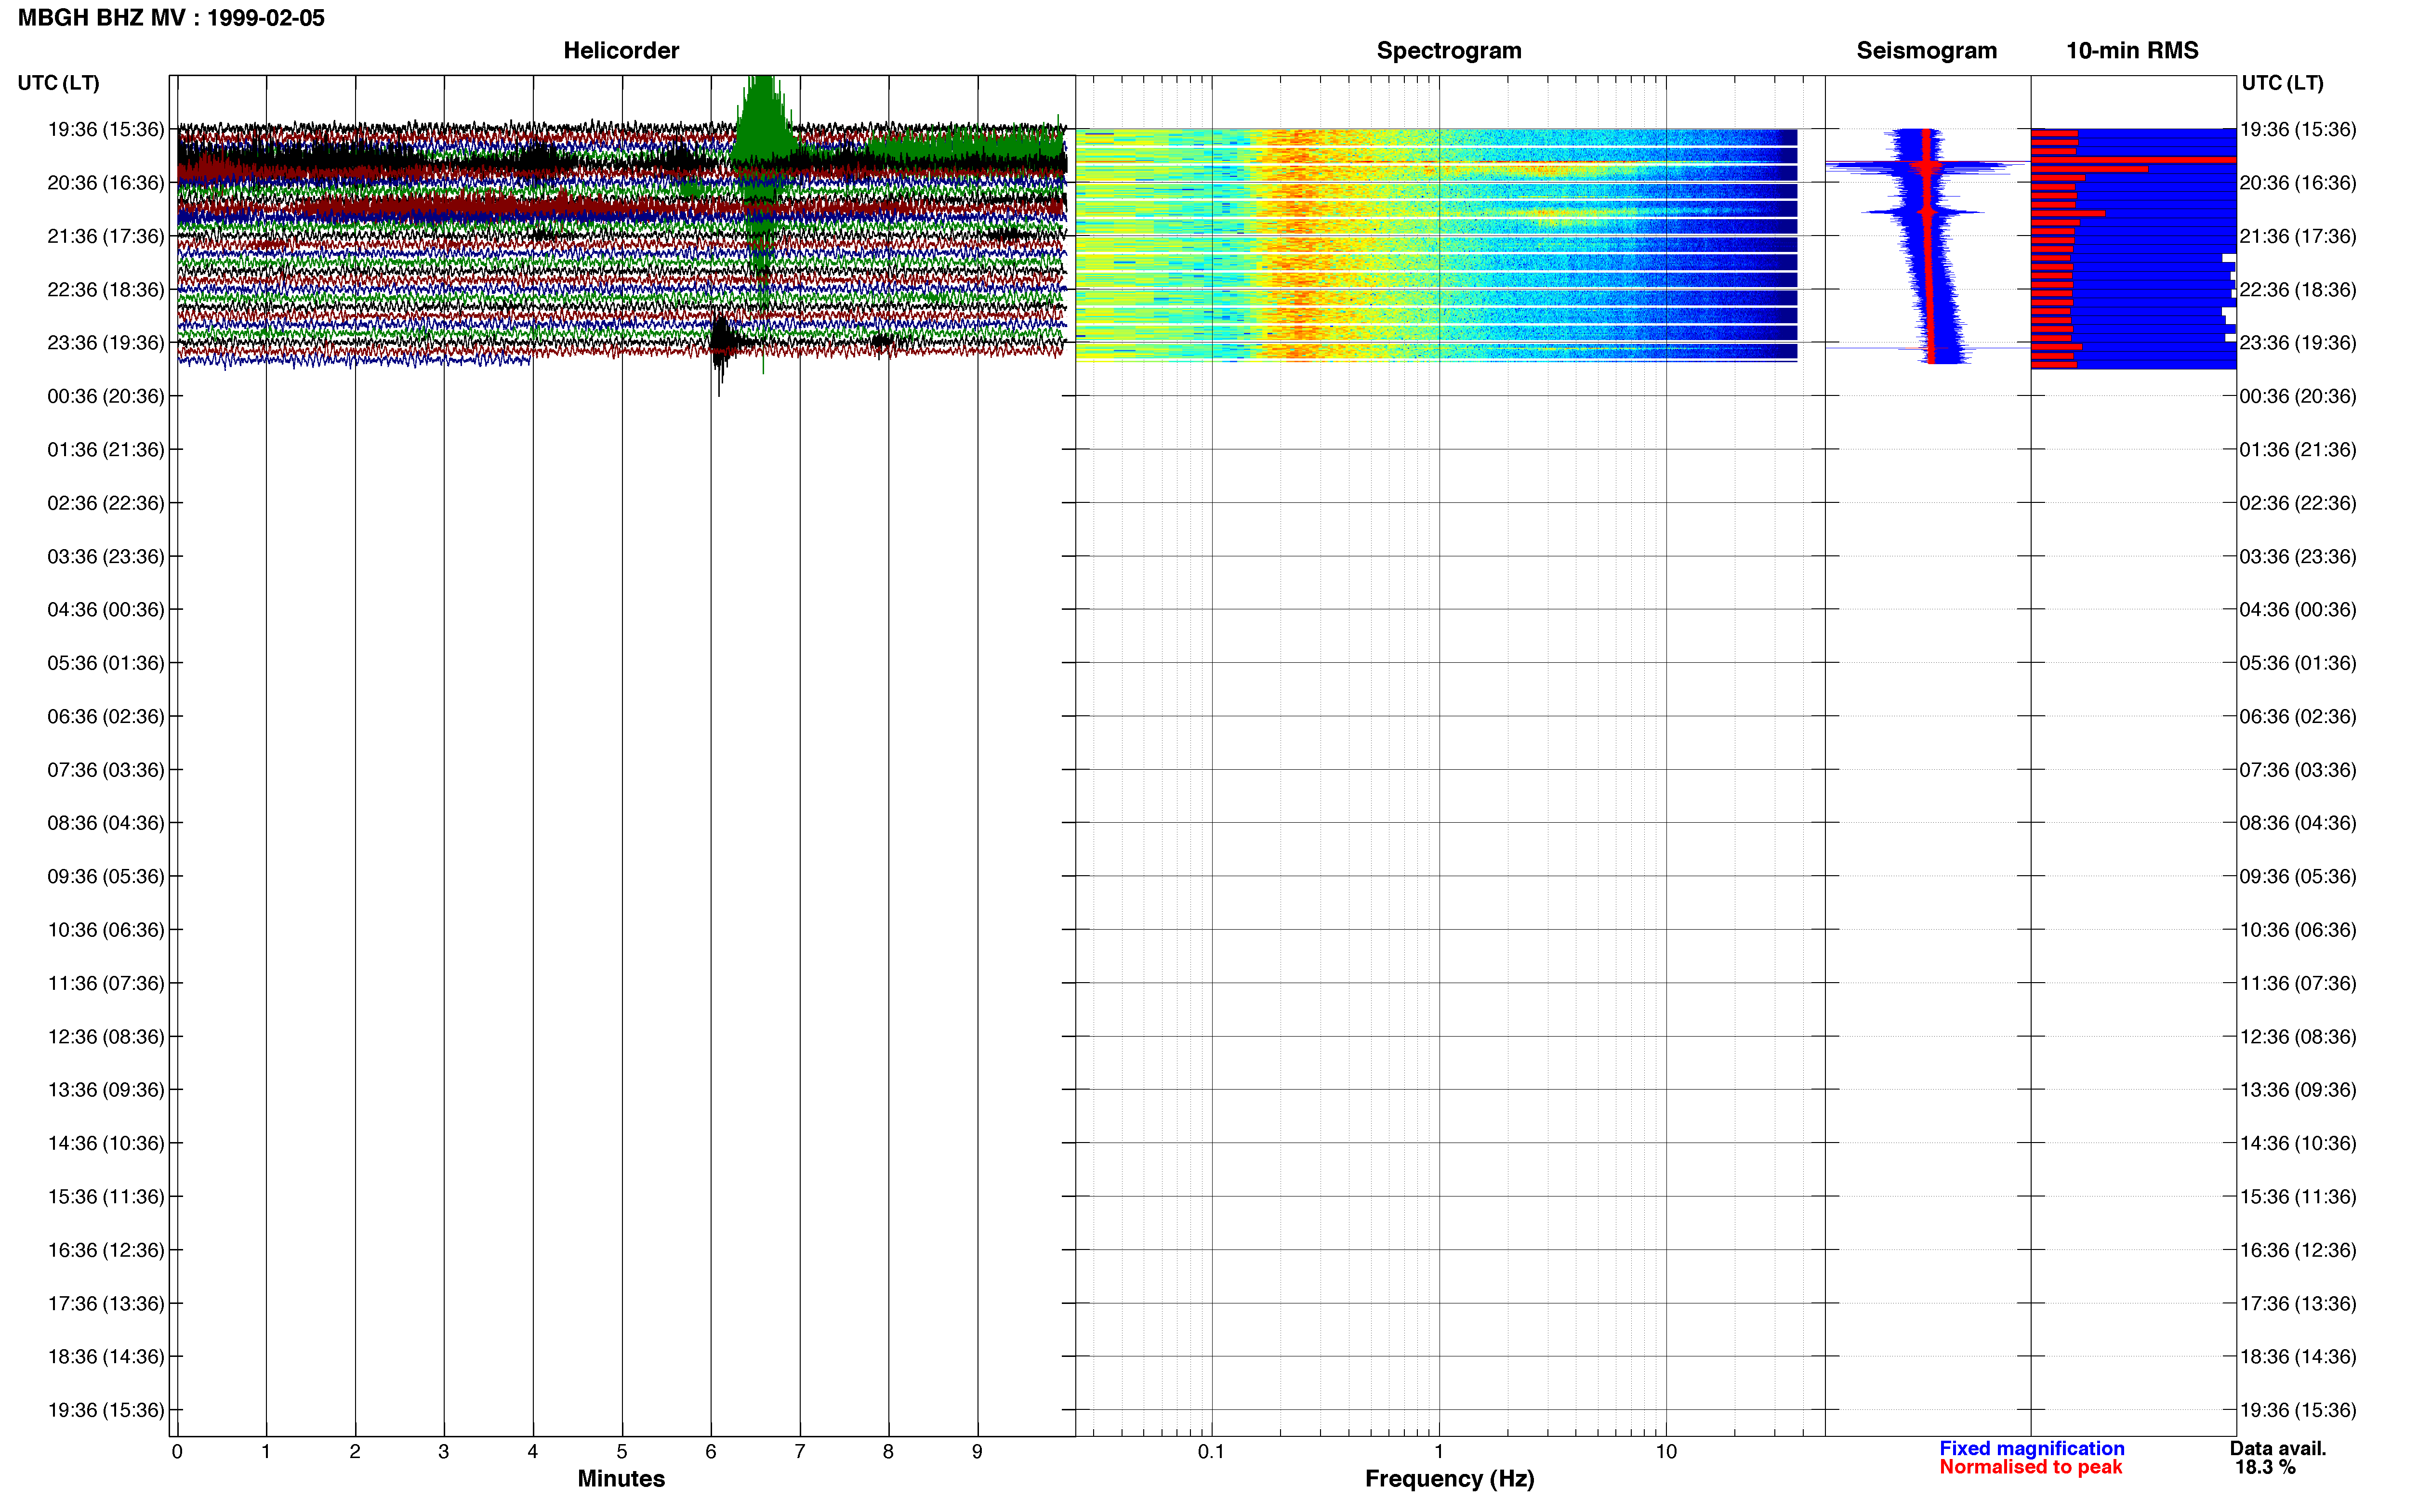
Task: Click the '10-min RMS' panel heading
Action: point(2132,50)
